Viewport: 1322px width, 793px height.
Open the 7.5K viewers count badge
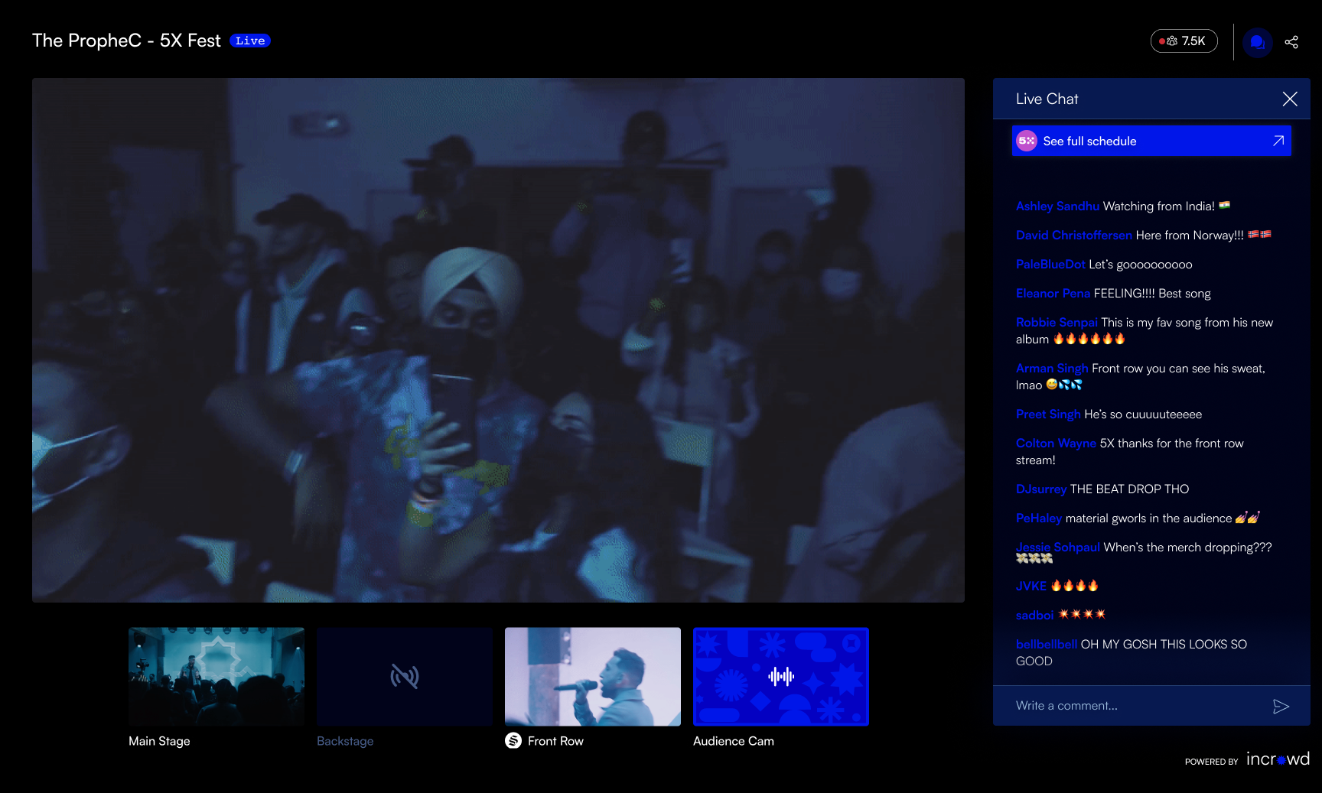(1184, 41)
